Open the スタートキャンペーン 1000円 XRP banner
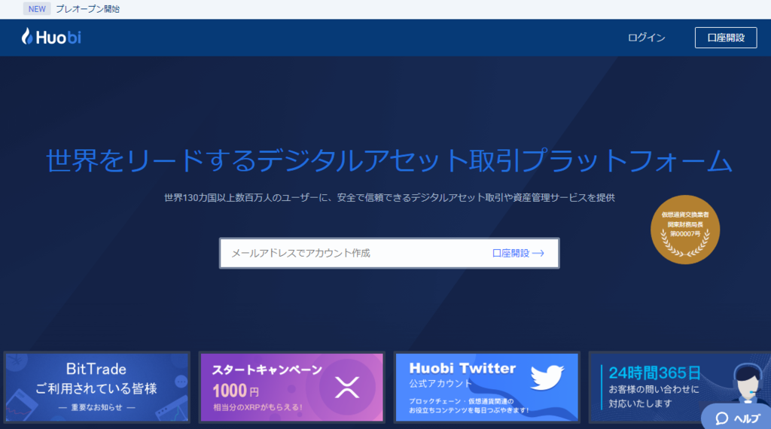 pos(291,388)
